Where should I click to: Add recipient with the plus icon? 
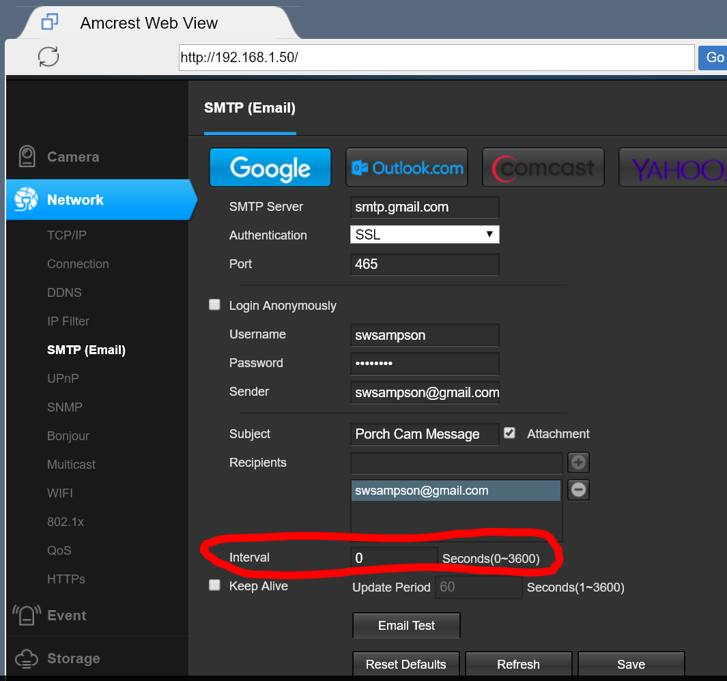click(578, 462)
